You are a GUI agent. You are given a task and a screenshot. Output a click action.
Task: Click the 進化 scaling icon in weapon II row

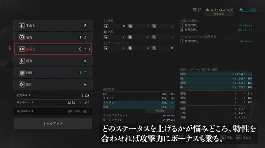(154, 37)
